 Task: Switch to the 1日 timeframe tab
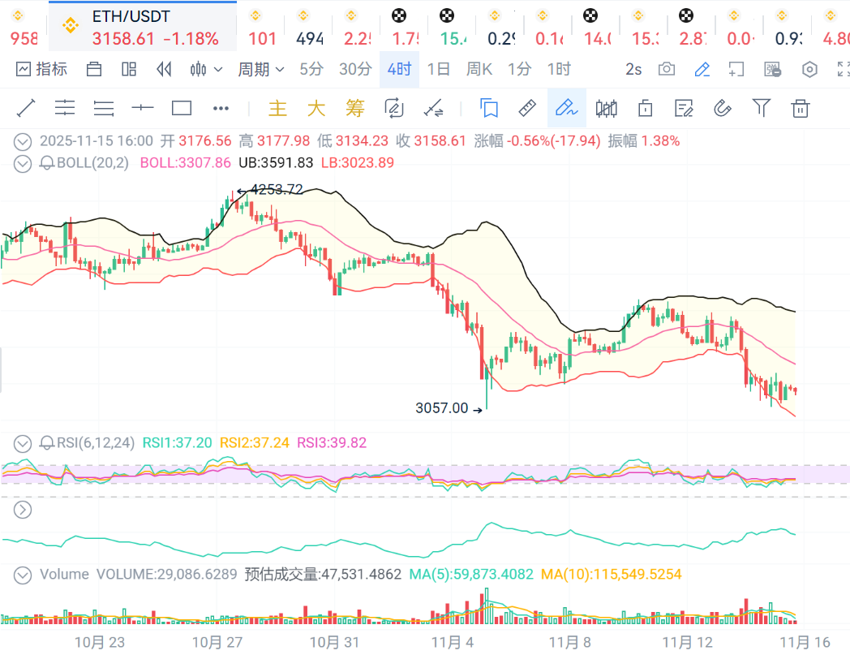click(x=438, y=69)
